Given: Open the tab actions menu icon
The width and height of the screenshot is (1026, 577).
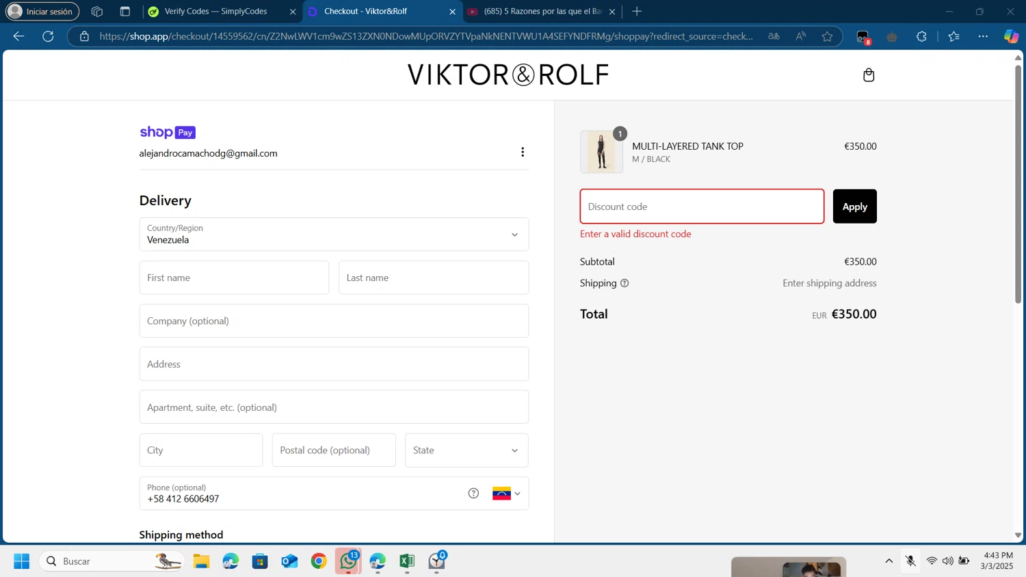Looking at the screenshot, I should coord(124,12).
